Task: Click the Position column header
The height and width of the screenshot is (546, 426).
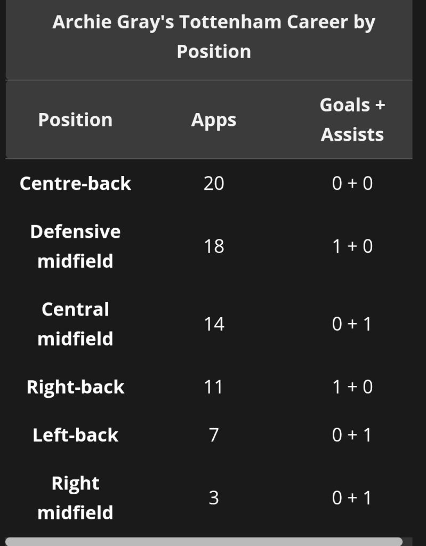Action: [75, 120]
